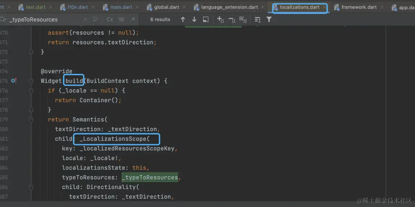Switch to the framework.dart tab

click(x=359, y=7)
